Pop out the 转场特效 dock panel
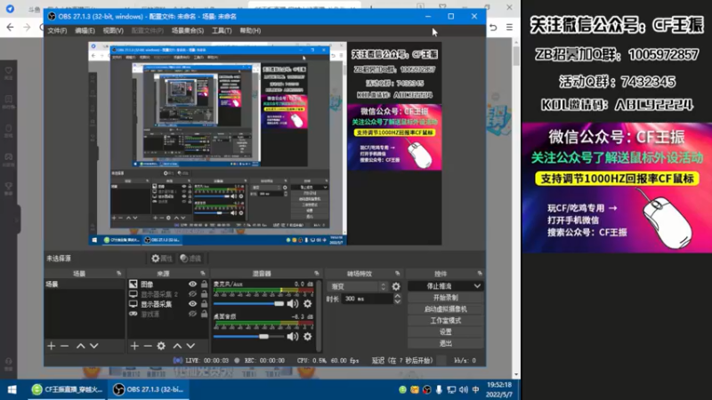 (397, 274)
